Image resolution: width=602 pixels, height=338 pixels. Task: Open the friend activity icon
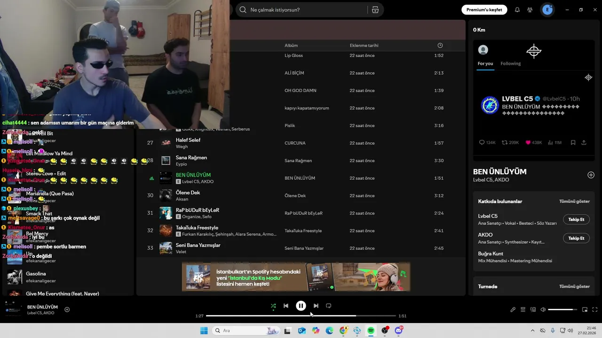tap(530, 10)
